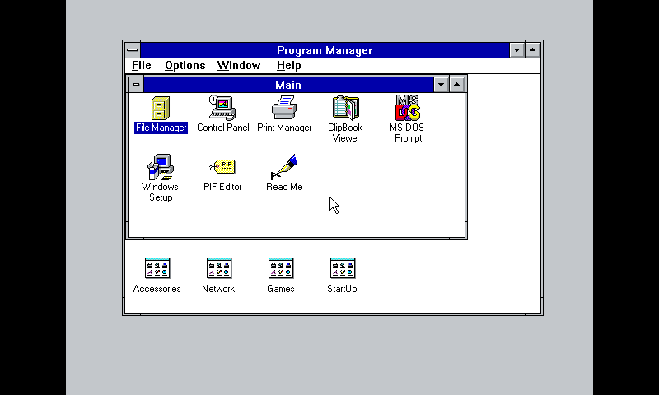Select the Accessories program group icon

157,268
